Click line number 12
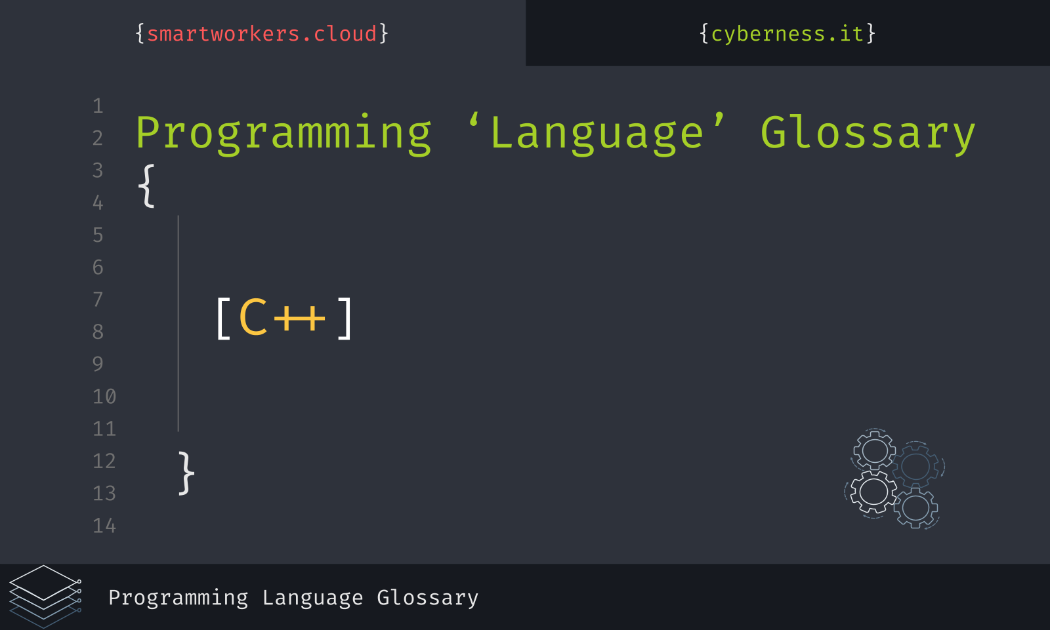 104,461
